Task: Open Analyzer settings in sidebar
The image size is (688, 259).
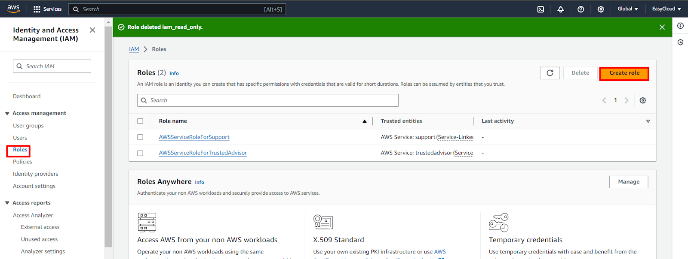Action: pyautogui.click(x=43, y=251)
